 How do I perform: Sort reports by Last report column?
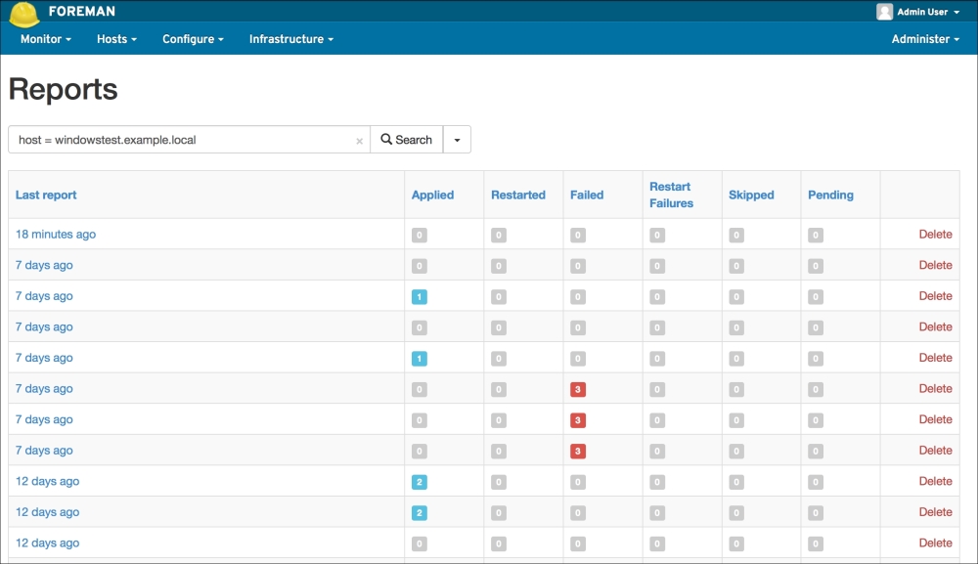click(x=46, y=195)
